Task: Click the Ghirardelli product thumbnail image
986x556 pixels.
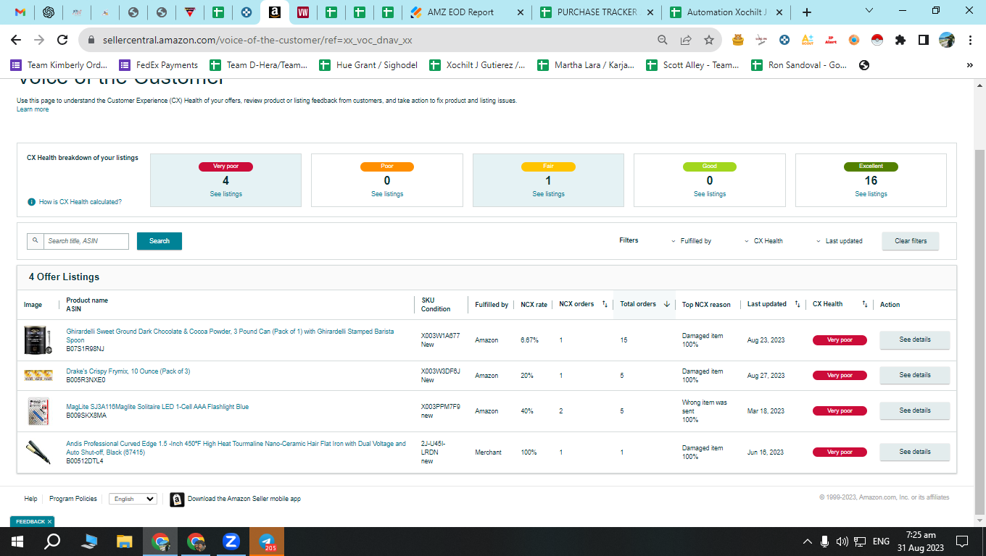Action: (36, 340)
